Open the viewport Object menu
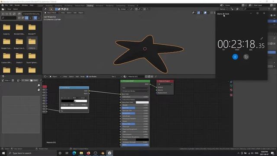This screenshot has height=156, width=277. point(81,13)
